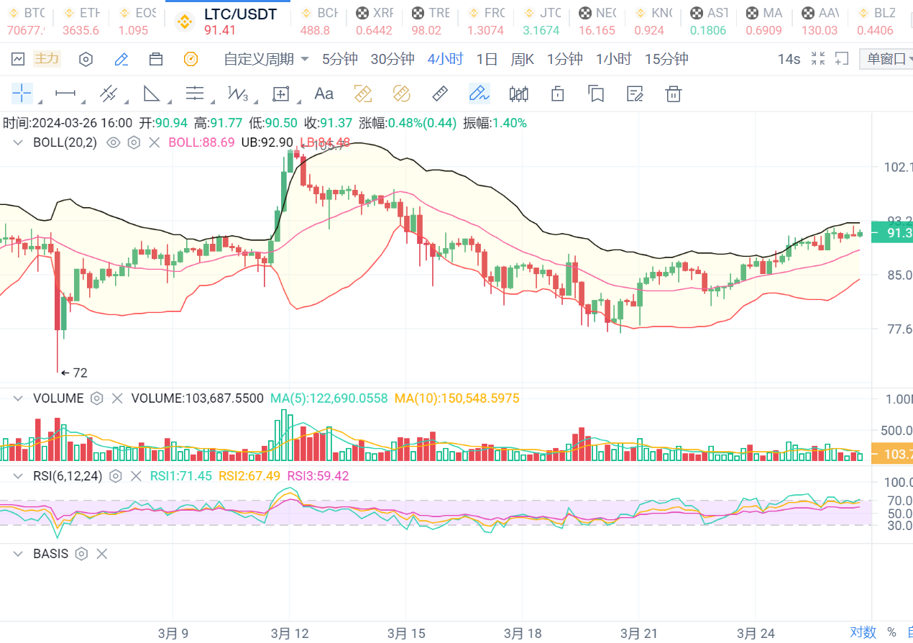Close the RSI indicator with X

point(135,476)
